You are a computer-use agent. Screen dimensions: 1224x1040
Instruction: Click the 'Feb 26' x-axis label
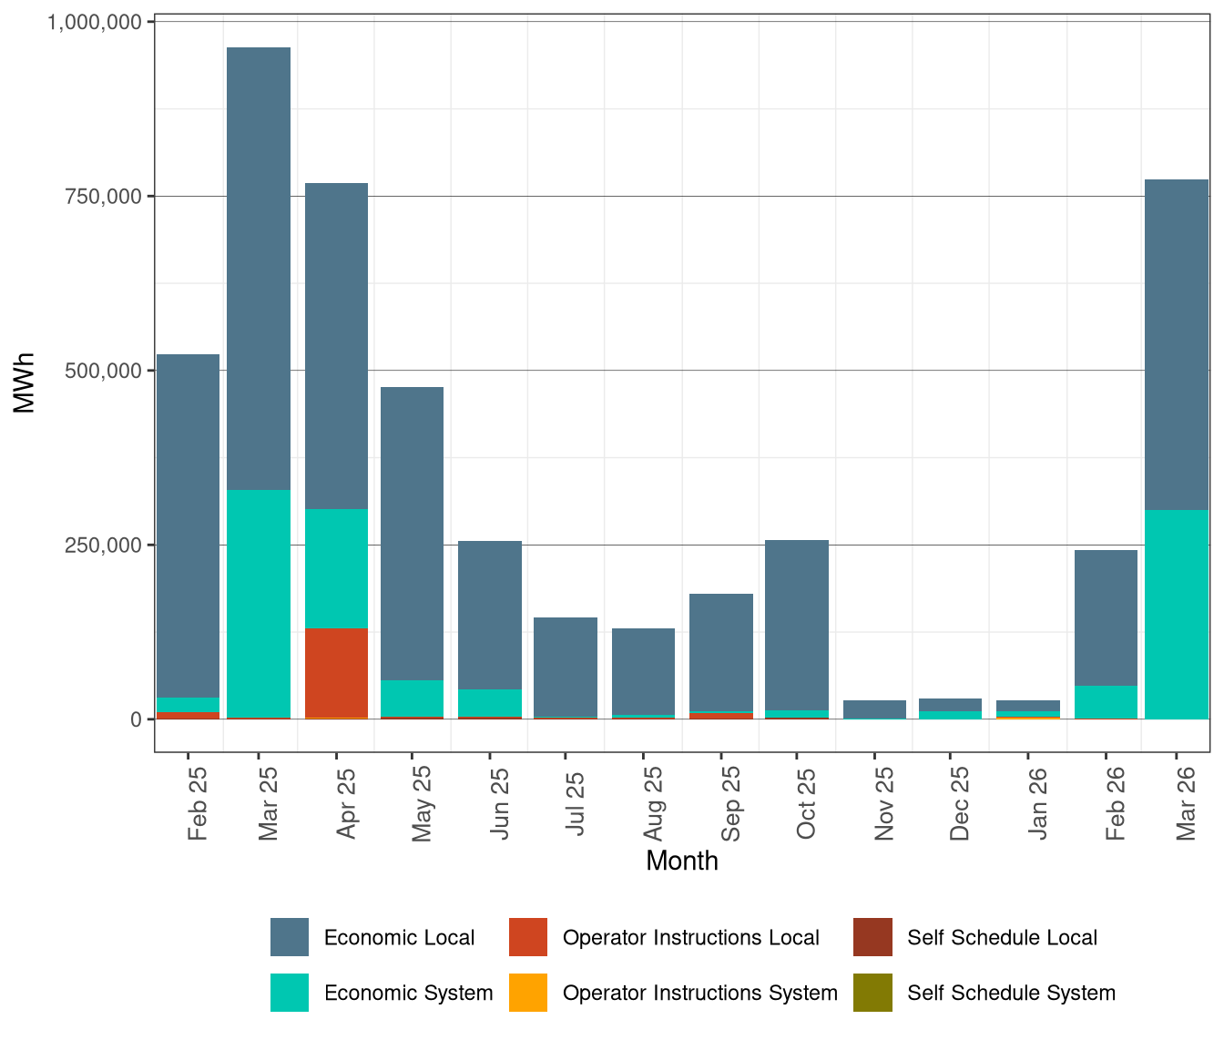[x=1115, y=804]
